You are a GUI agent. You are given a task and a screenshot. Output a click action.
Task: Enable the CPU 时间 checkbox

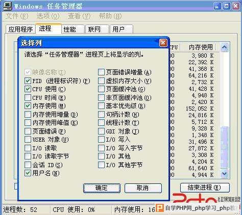pos(28,97)
